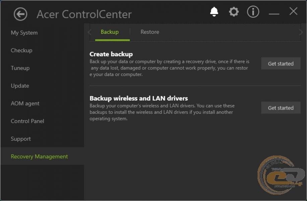Viewport: 307px width, 201px height.
Task: Click Get started for Create backup
Action: point(281,64)
